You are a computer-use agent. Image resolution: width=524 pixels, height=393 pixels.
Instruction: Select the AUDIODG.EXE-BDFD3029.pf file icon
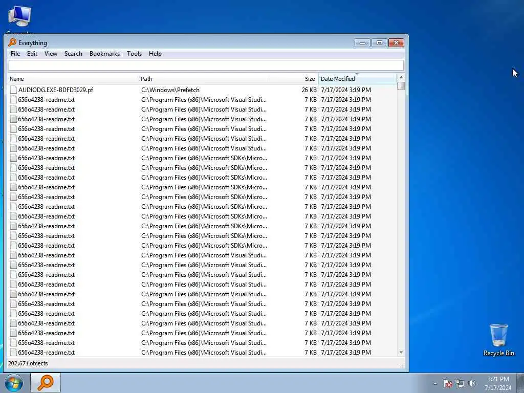(x=13, y=90)
